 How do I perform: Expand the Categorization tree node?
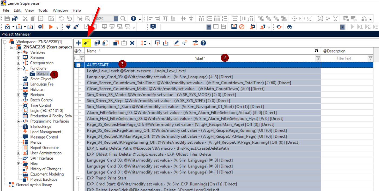point(19,63)
